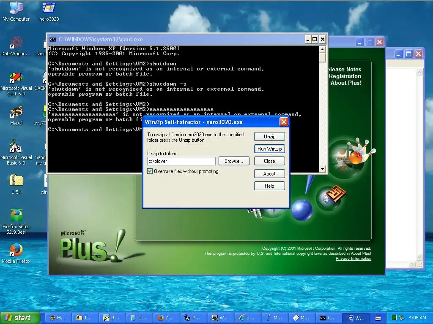Switch to 'U...' taskbar button
Viewport: 433px width, 324px height.
139,318
